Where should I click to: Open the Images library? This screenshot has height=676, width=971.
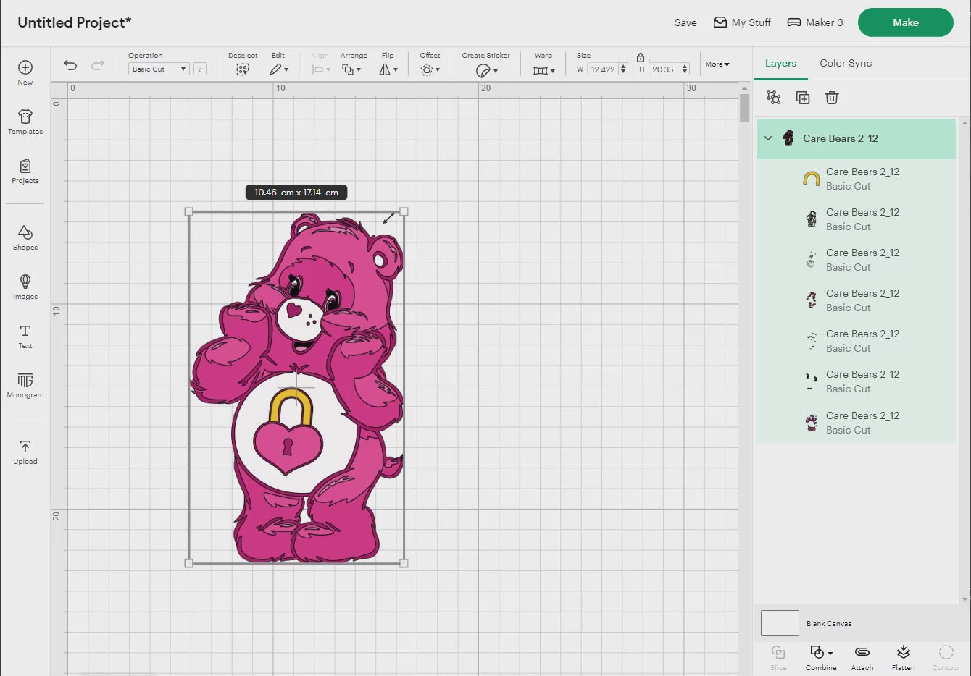[x=25, y=287]
